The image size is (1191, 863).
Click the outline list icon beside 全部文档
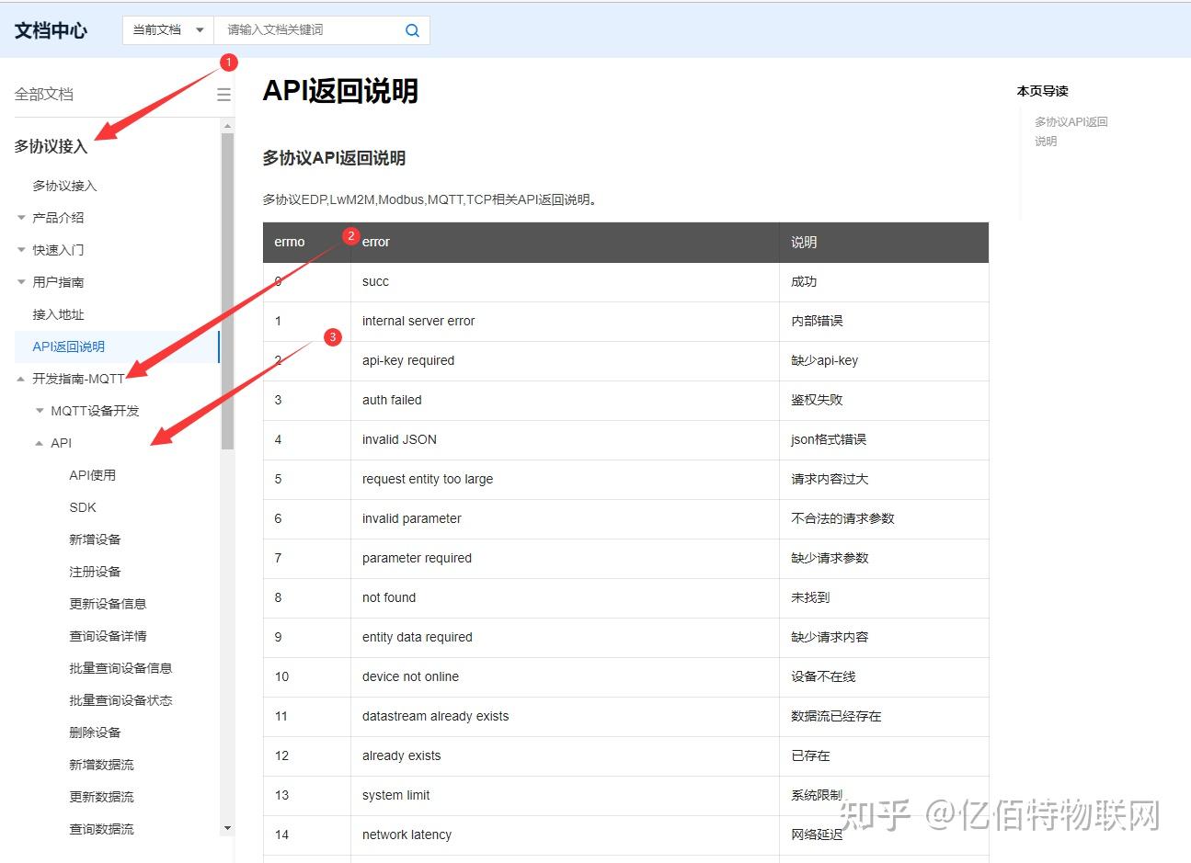[x=223, y=93]
